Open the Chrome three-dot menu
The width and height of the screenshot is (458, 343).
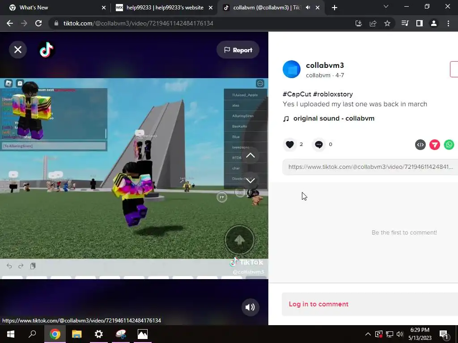[448, 23]
